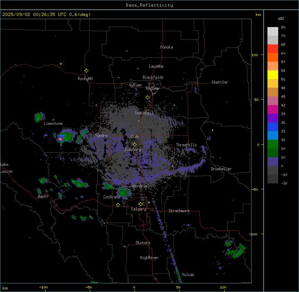Click the Didsbury town label
The image size is (299, 292).
pos(133,149)
